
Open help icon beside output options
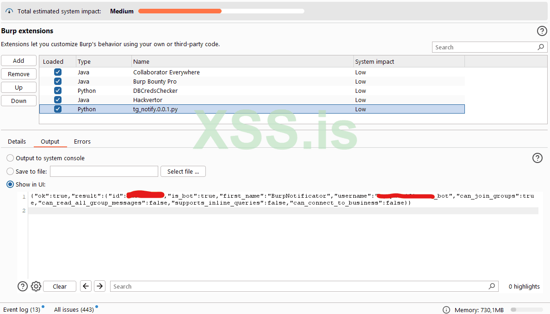537,158
